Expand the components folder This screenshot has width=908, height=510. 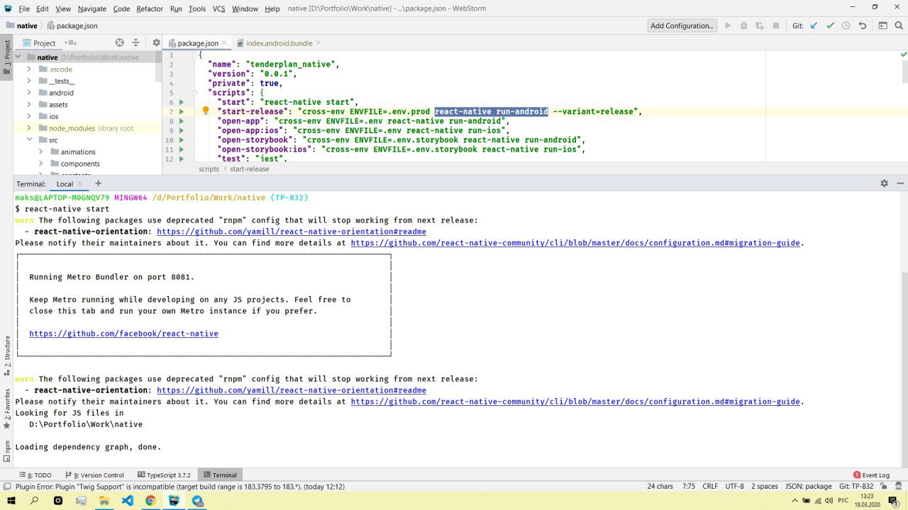pyautogui.click(x=41, y=164)
